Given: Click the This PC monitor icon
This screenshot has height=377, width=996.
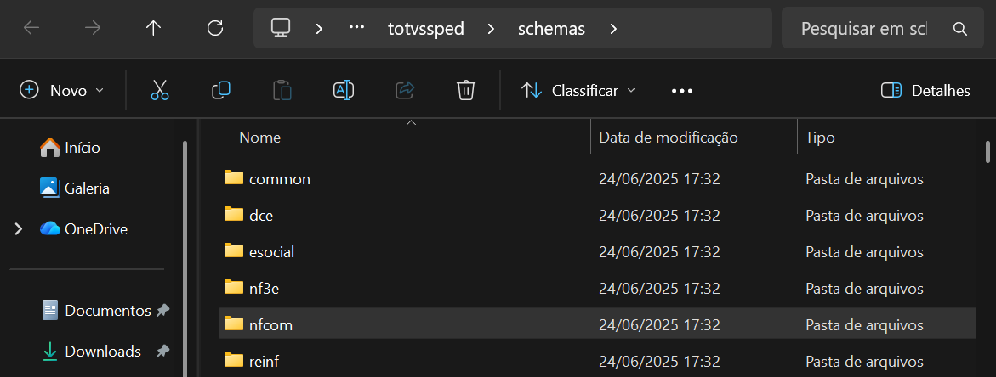Looking at the screenshot, I should (x=282, y=28).
